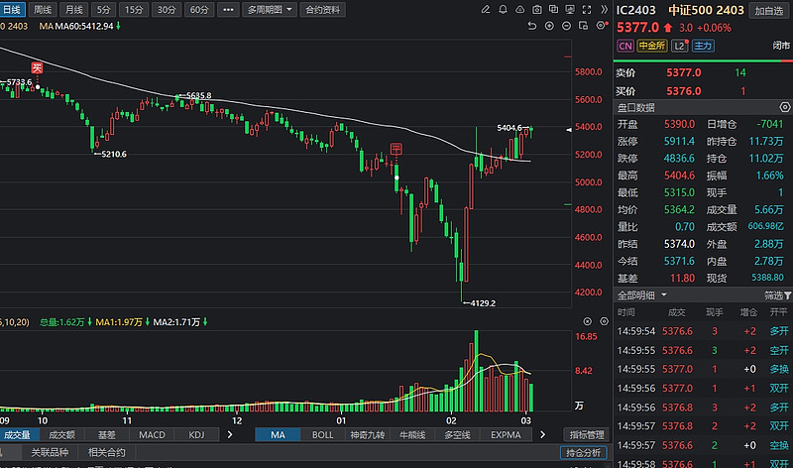Toggle the CN market badge
This screenshot has width=793, height=468.
(x=625, y=46)
